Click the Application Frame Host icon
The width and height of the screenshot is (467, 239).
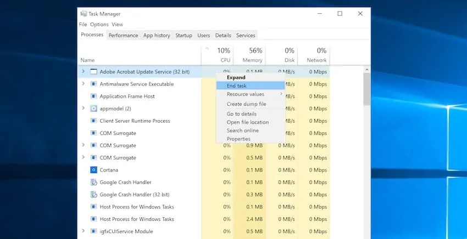click(x=93, y=96)
